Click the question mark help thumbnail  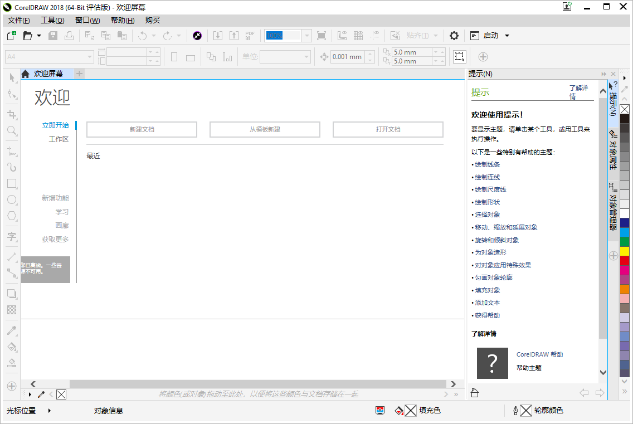coord(493,363)
